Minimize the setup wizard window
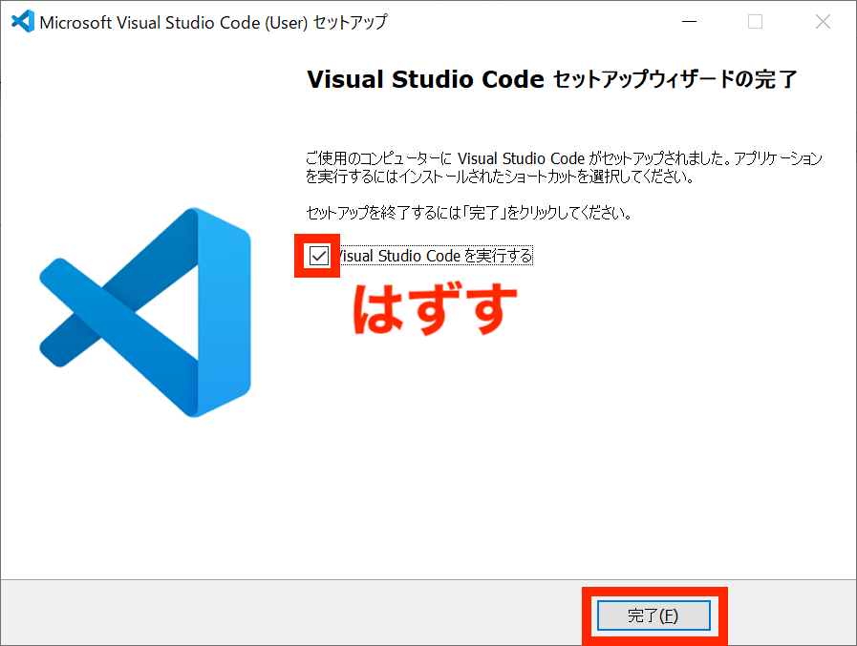This screenshot has width=857, height=646. click(689, 21)
